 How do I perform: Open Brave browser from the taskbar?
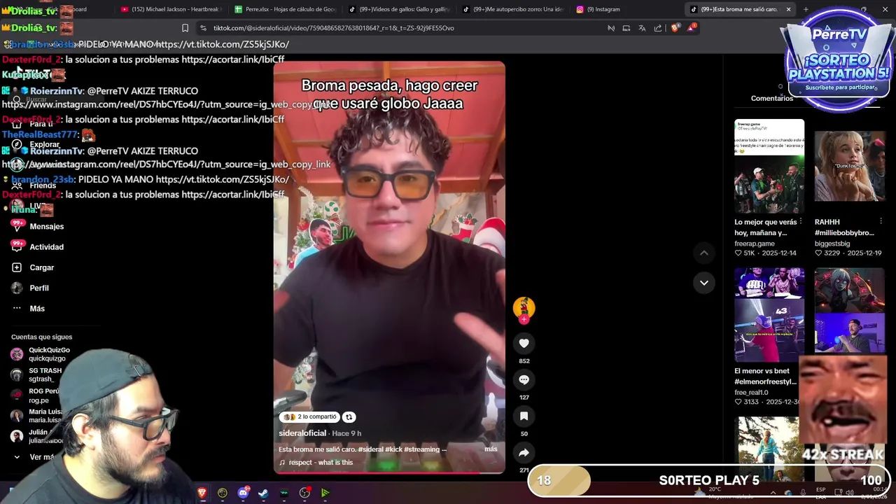coord(202,493)
